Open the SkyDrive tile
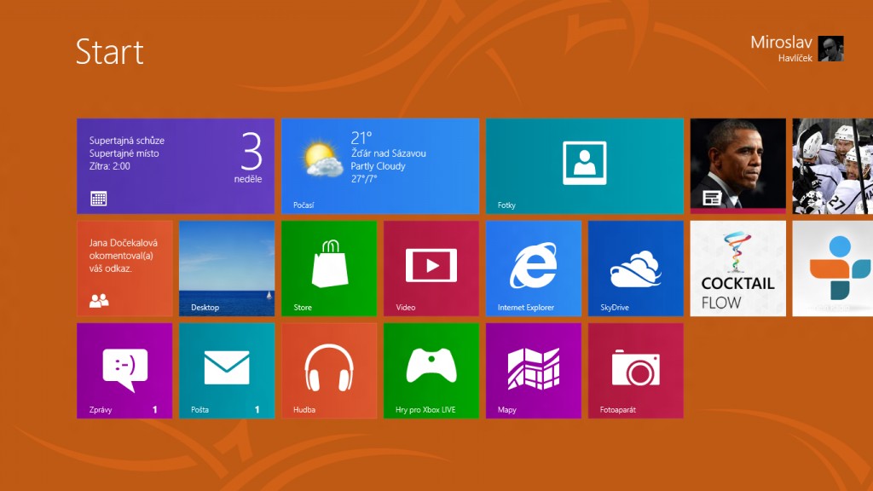The height and width of the screenshot is (491, 873). [636, 269]
